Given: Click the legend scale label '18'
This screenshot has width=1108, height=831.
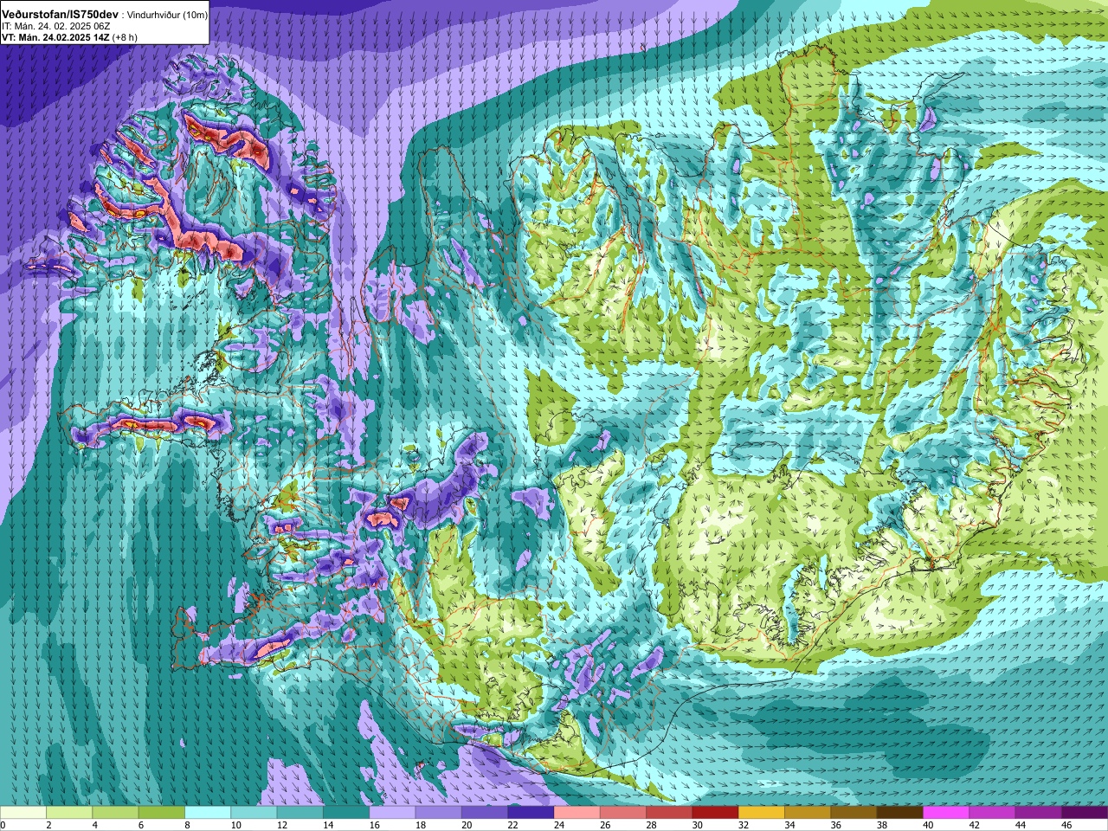Looking at the screenshot, I should point(420,826).
